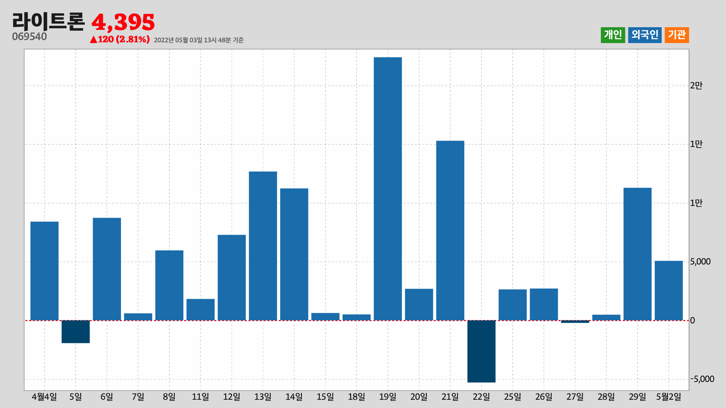Image resolution: width=726 pixels, height=408 pixels.
Task: Click the stock price 4,395
Action: pos(123,22)
